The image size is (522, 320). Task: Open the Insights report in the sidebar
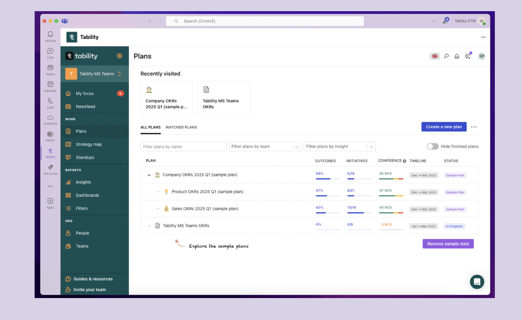tap(83, 182)
